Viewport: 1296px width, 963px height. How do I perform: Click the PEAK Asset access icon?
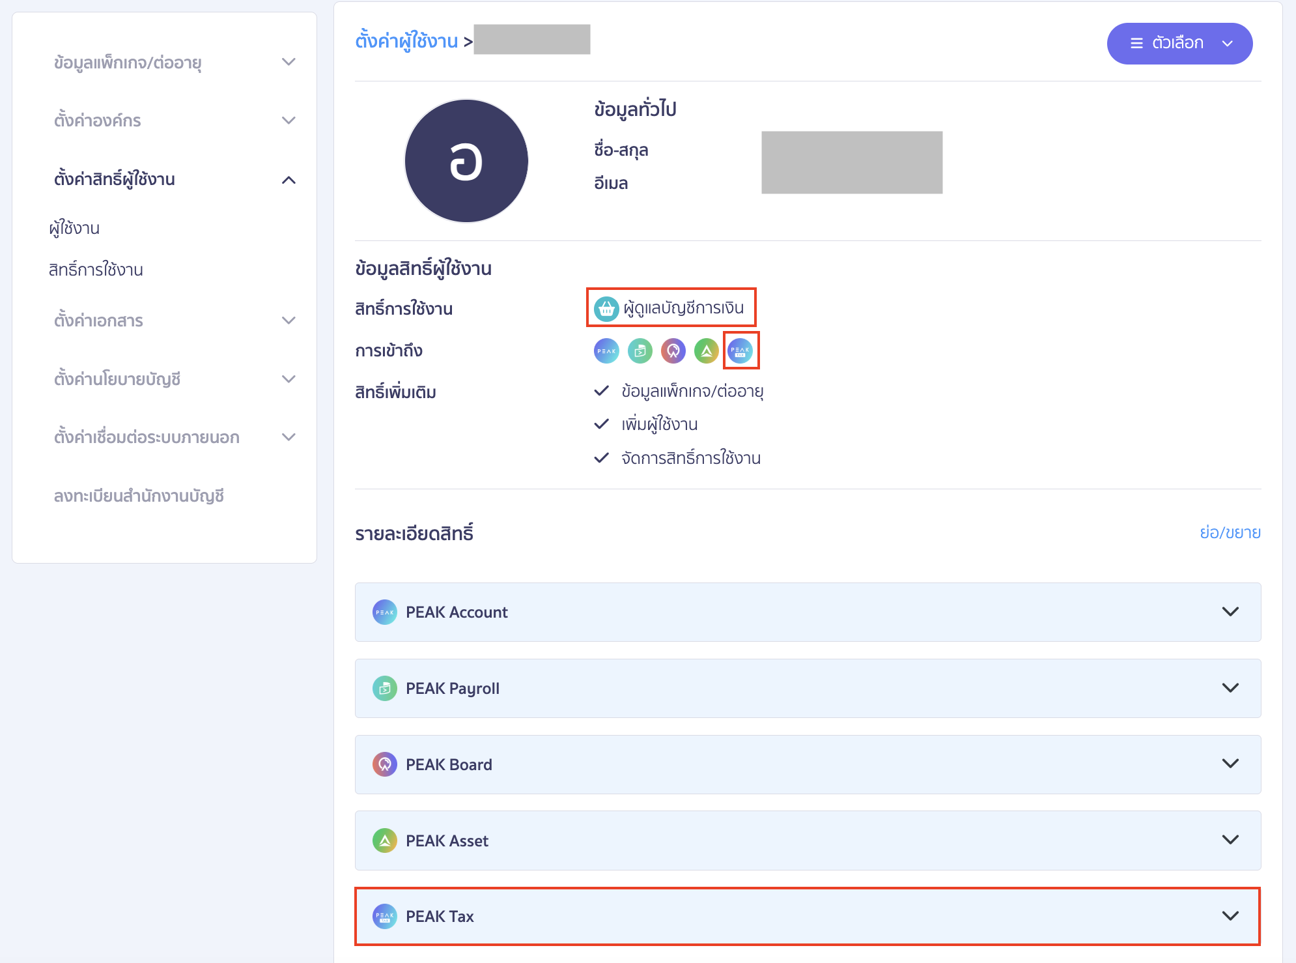707,351
